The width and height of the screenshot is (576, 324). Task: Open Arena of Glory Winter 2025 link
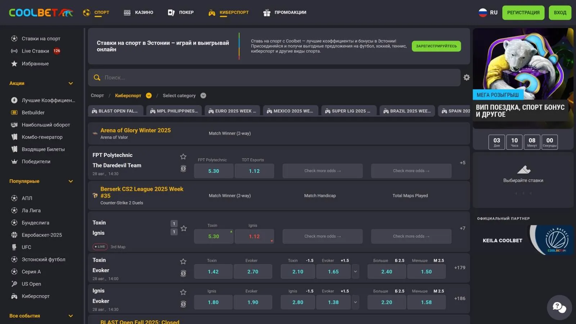(135, 130)
